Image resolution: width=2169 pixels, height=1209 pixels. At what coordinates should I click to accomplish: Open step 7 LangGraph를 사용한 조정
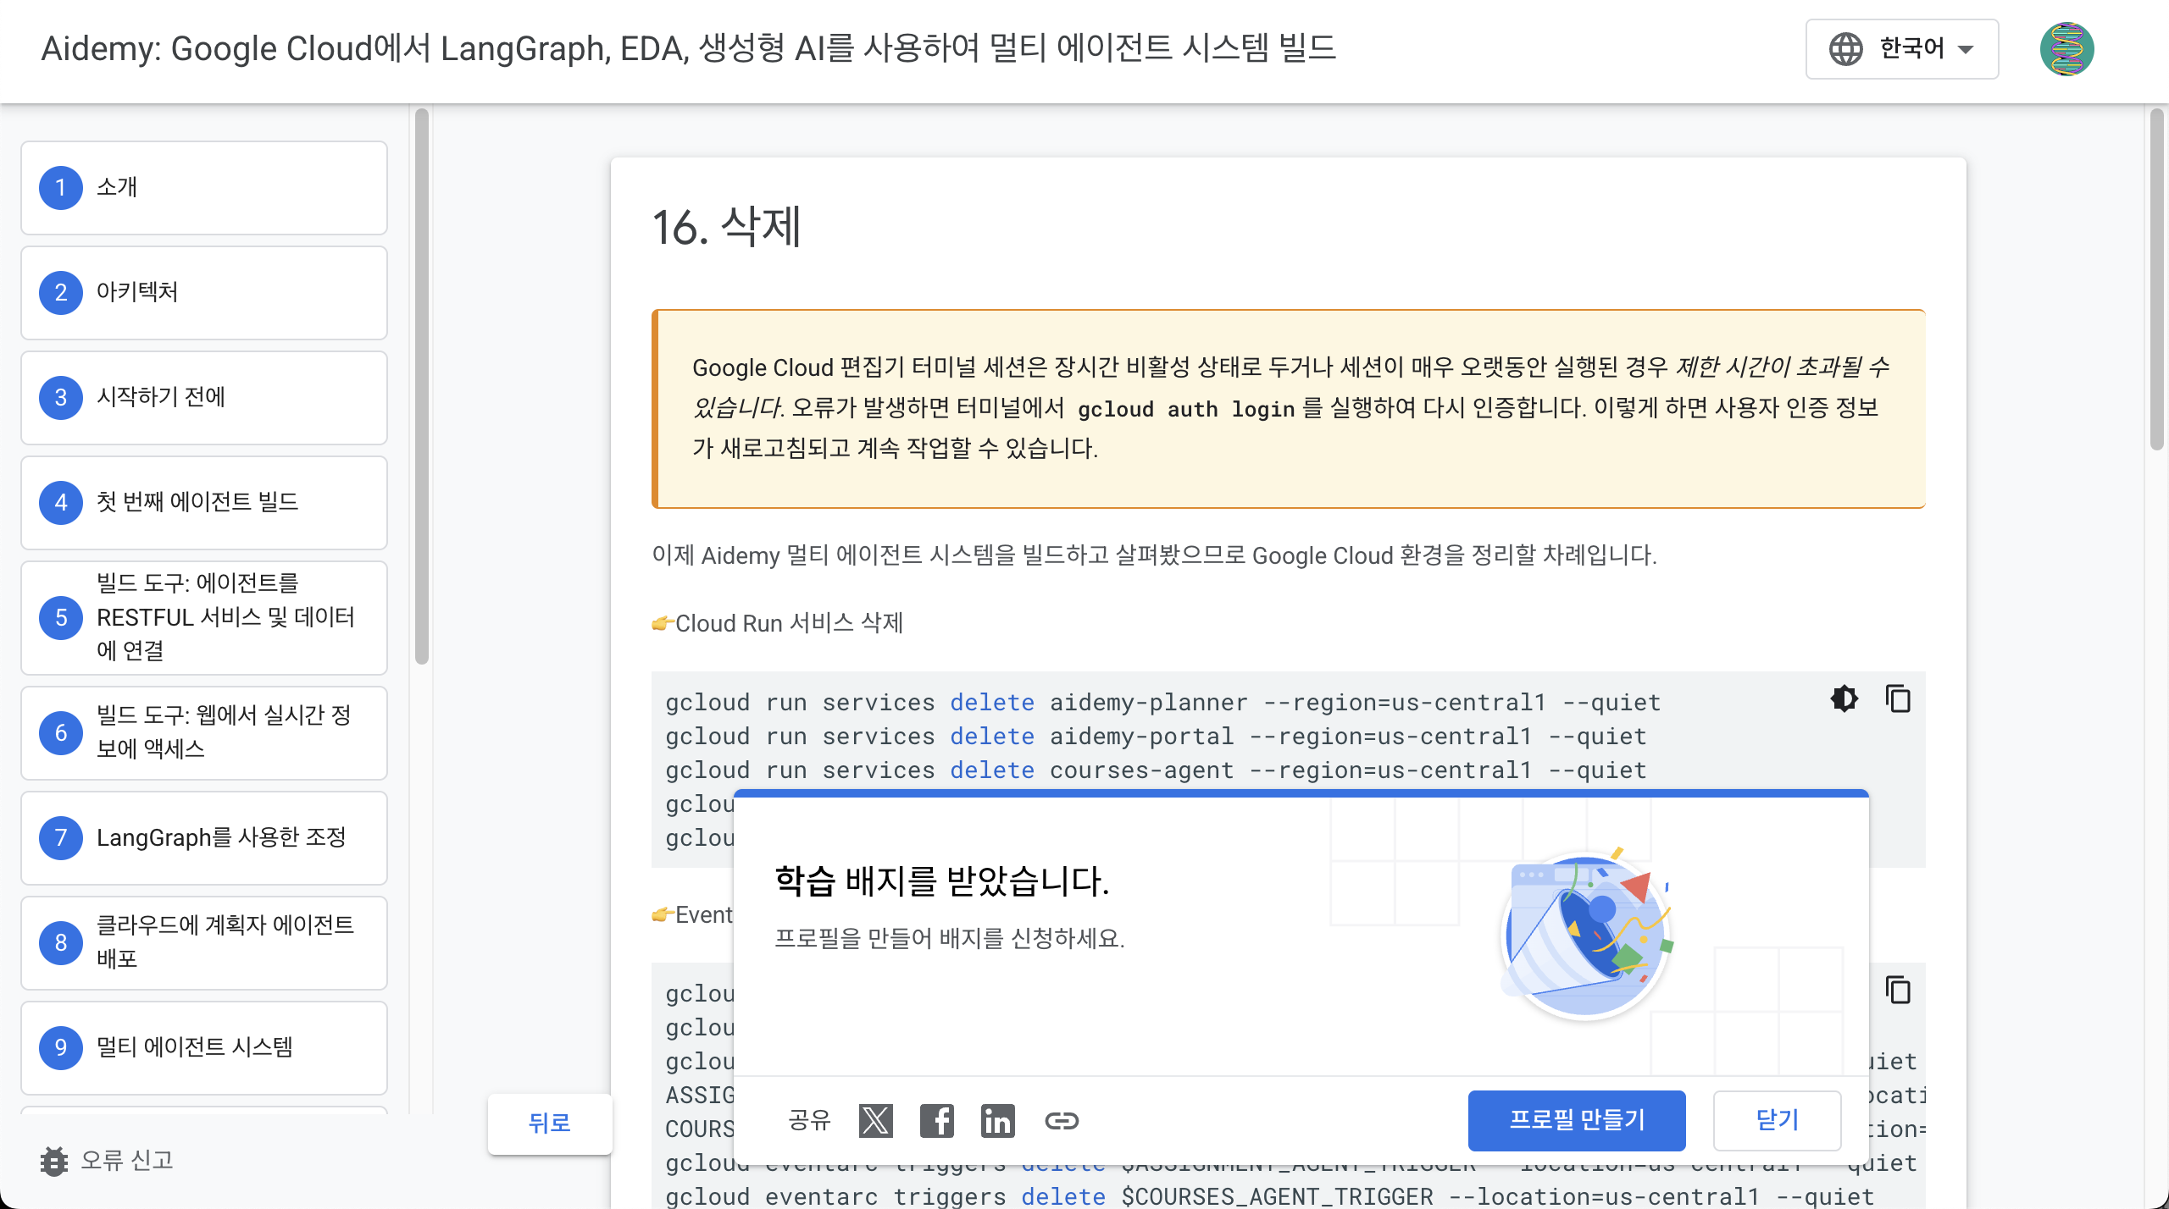204,837
